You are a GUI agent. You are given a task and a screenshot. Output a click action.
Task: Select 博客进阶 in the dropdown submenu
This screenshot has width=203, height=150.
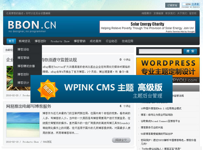[23, 74]
